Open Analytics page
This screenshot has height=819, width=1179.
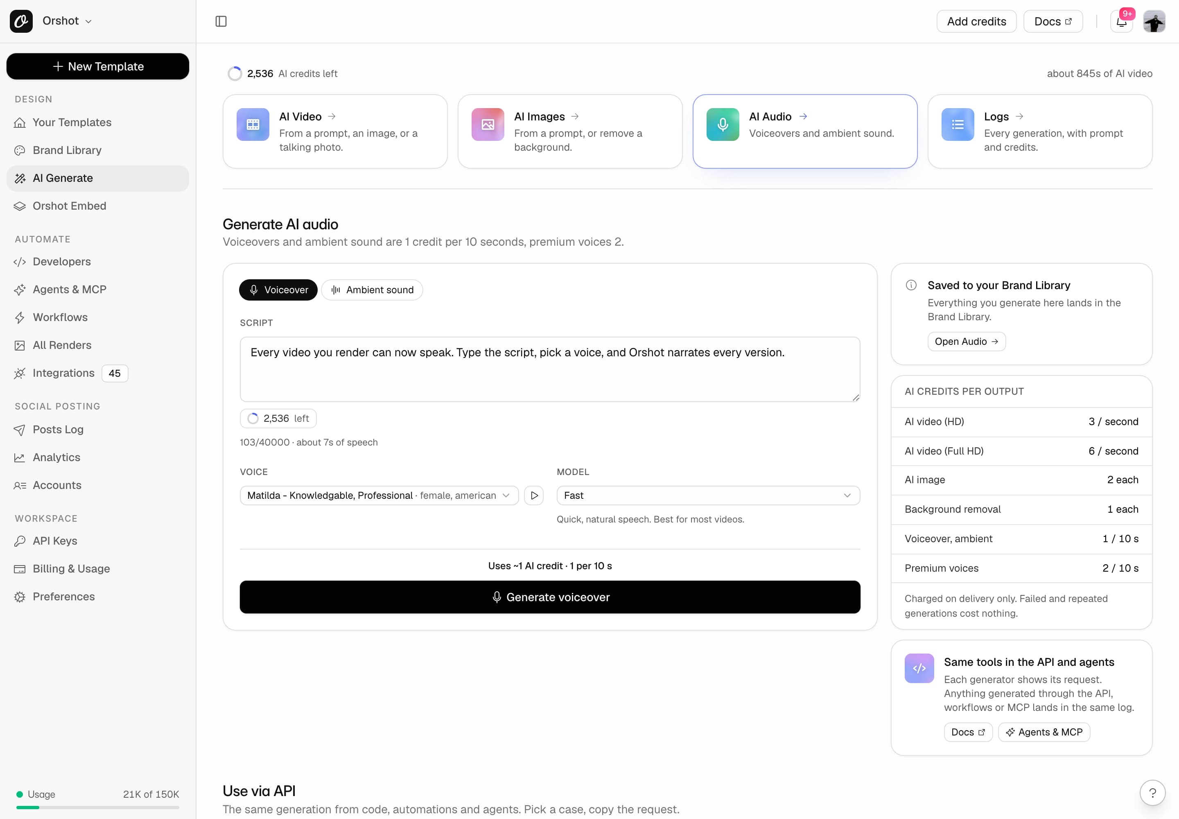pyautogui.click(x=97, y=457)
